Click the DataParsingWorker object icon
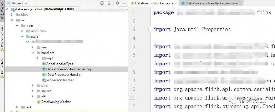The height and width of the screenshot is (112, 275). click(x=38, y=102)
